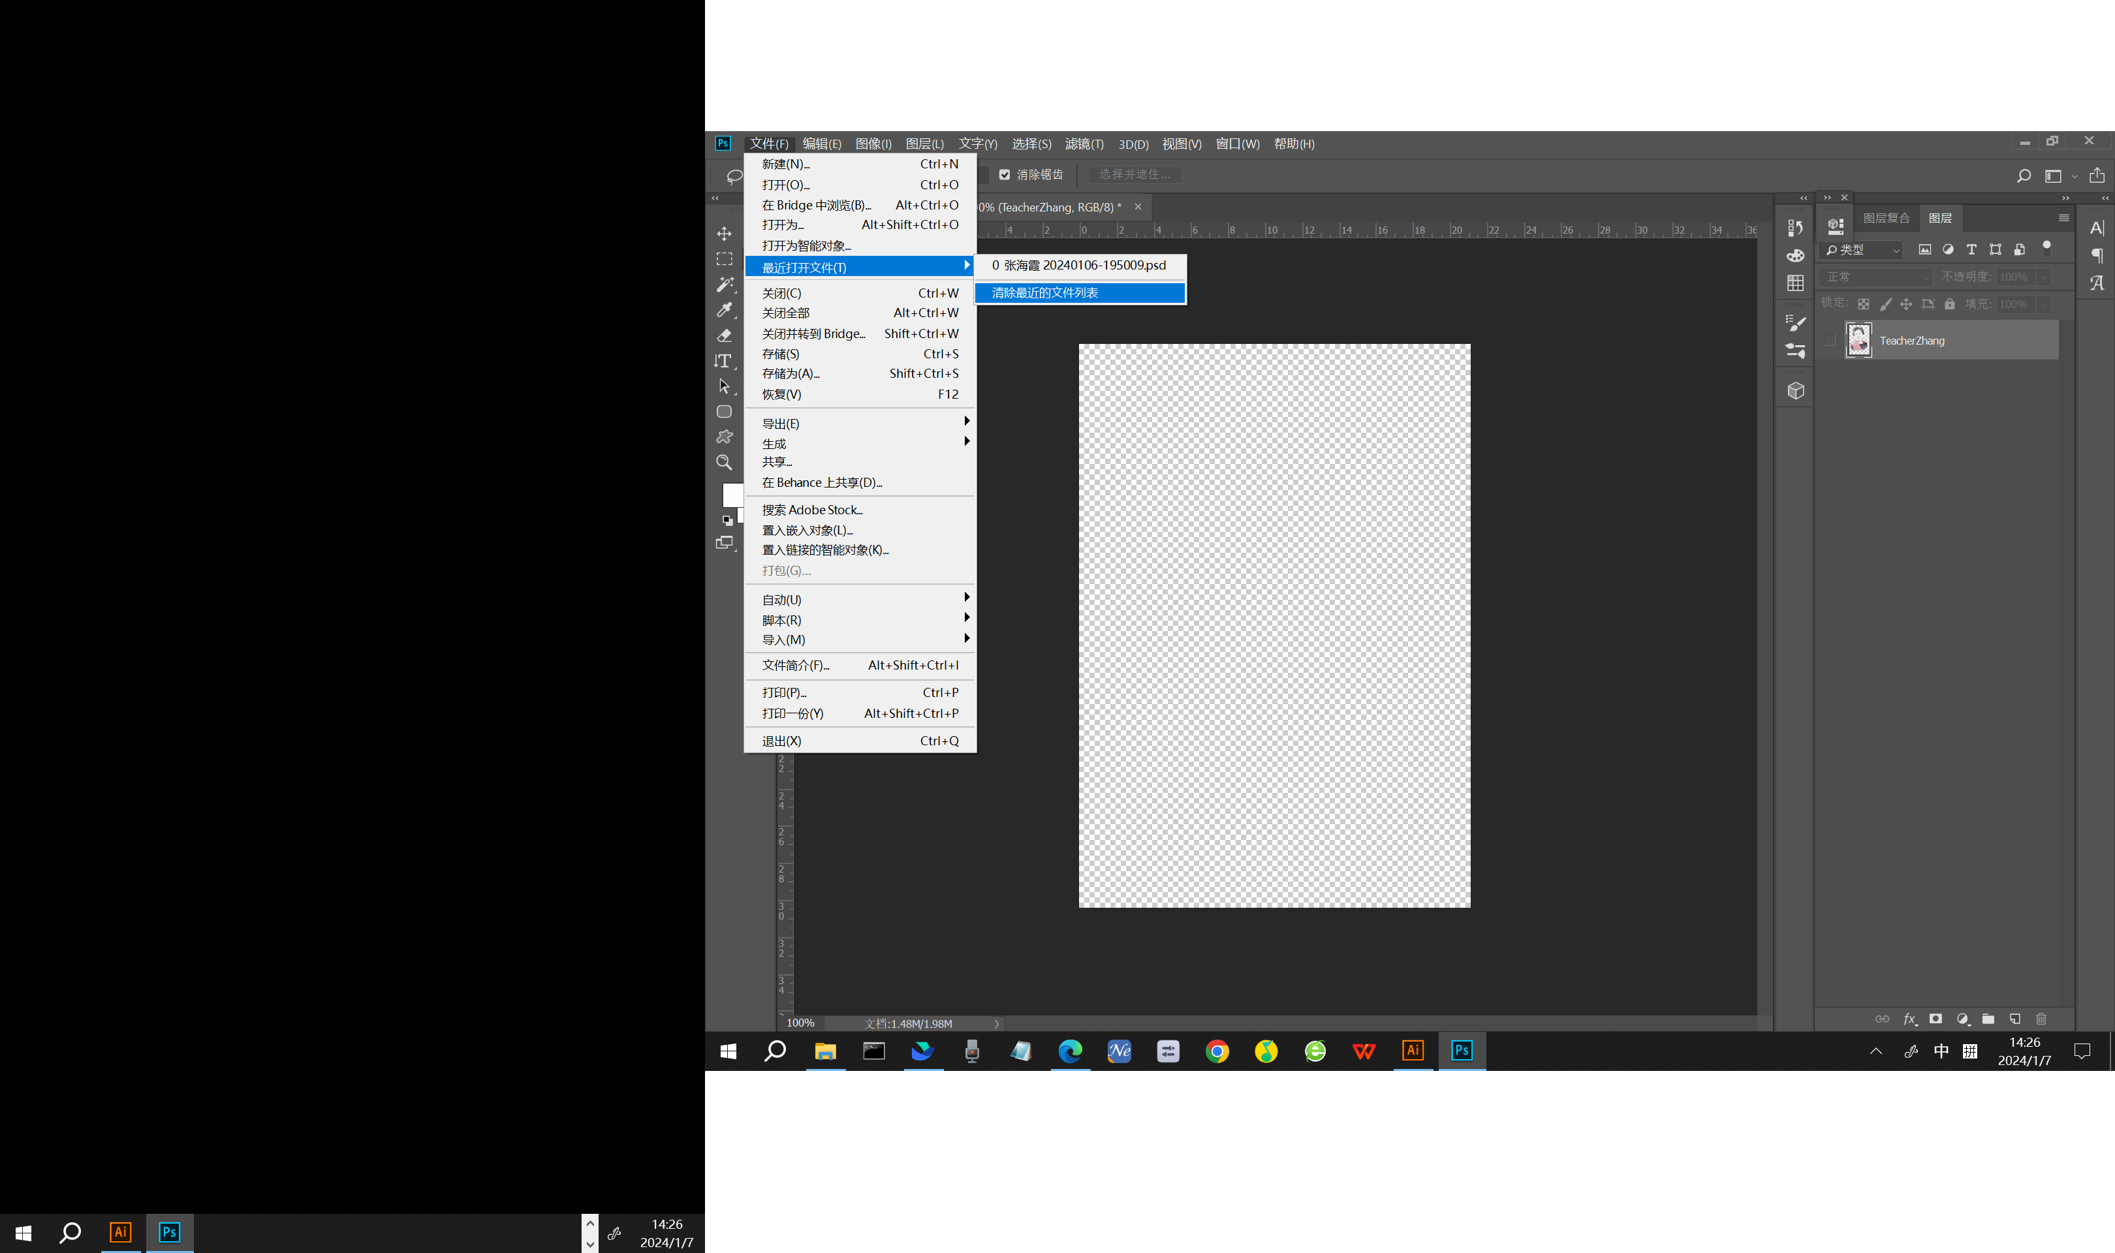The height and width of the screenshot is (1253, 2115).
Task: Select the Rectangular Marquee tool
Action: pyautogui.click(x=723, y=259)
